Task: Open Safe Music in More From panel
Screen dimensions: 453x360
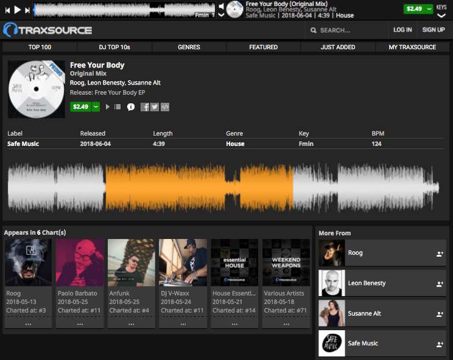Action: click(x=363, y=343)
